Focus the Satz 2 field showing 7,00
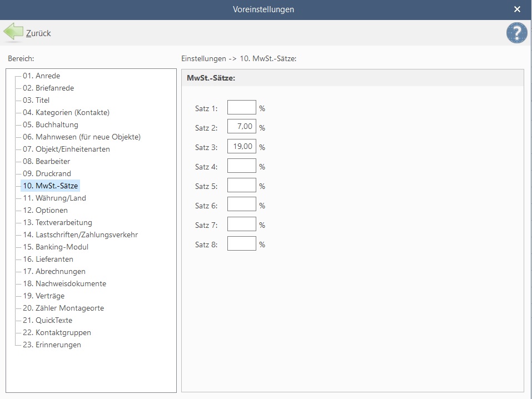Viewport: 532px width, 399px height. pyautogui.click(x=242, y=127)
